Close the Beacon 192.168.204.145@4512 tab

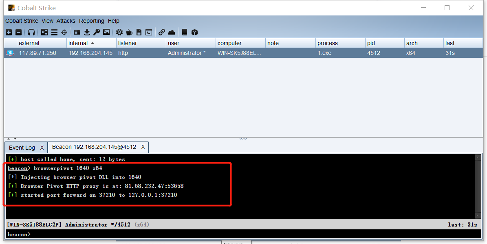pyautogui.click(x=143, y=147)
